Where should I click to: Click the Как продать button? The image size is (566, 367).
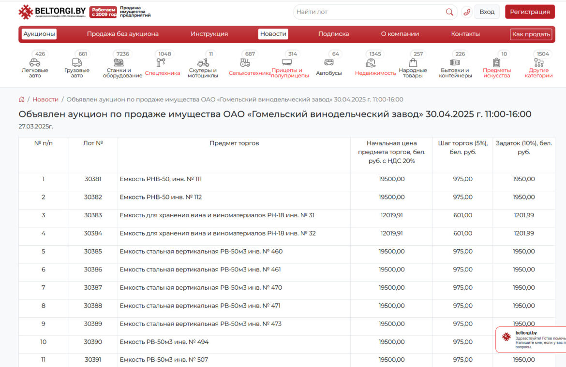coord(531,34)
